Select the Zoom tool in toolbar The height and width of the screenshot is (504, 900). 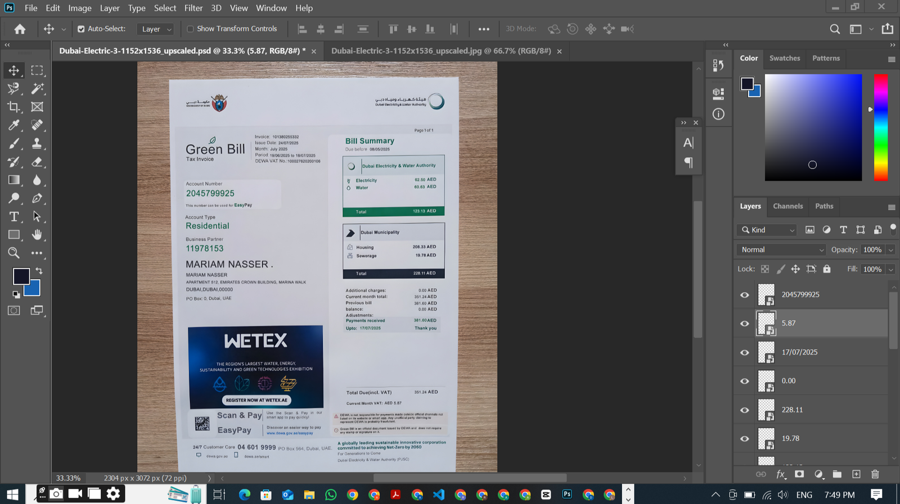(13, 253)
